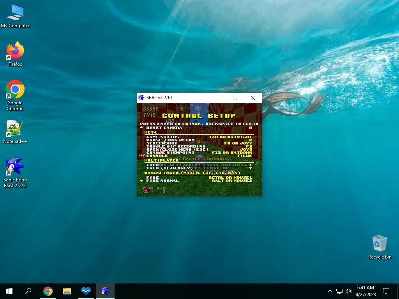Click the Knuckles lives icon in HUD
This screenshot has width=399, height=299.
coord(147,190)
